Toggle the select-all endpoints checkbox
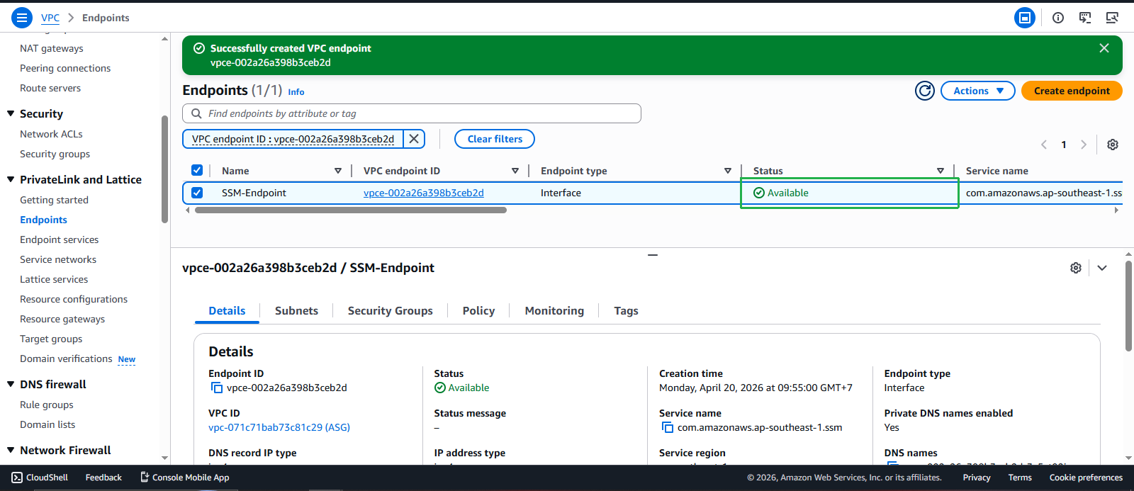The height and width of the screenshot is (491, 1134). (197, 170)
